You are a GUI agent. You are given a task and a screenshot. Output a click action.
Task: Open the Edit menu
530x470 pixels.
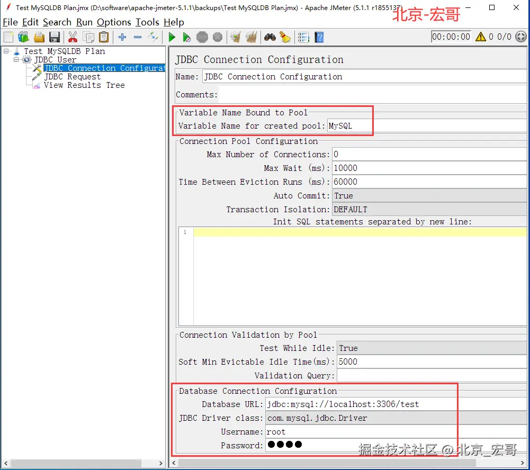coord(30,22)
